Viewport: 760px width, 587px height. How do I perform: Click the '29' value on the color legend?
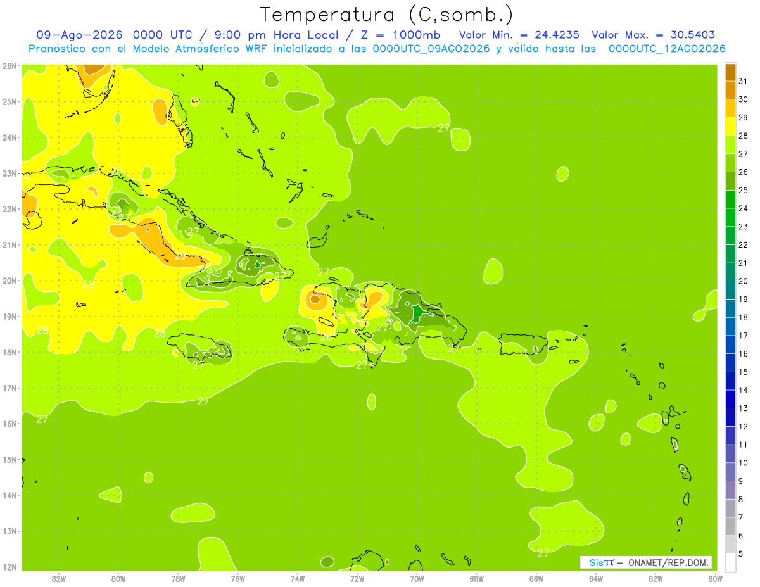tap(743, 117)
